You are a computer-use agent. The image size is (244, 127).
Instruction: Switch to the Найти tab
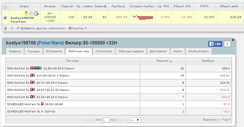tap(178, 51)
